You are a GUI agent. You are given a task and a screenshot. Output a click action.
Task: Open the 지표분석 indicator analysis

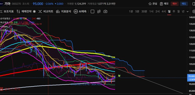(63, 12)
